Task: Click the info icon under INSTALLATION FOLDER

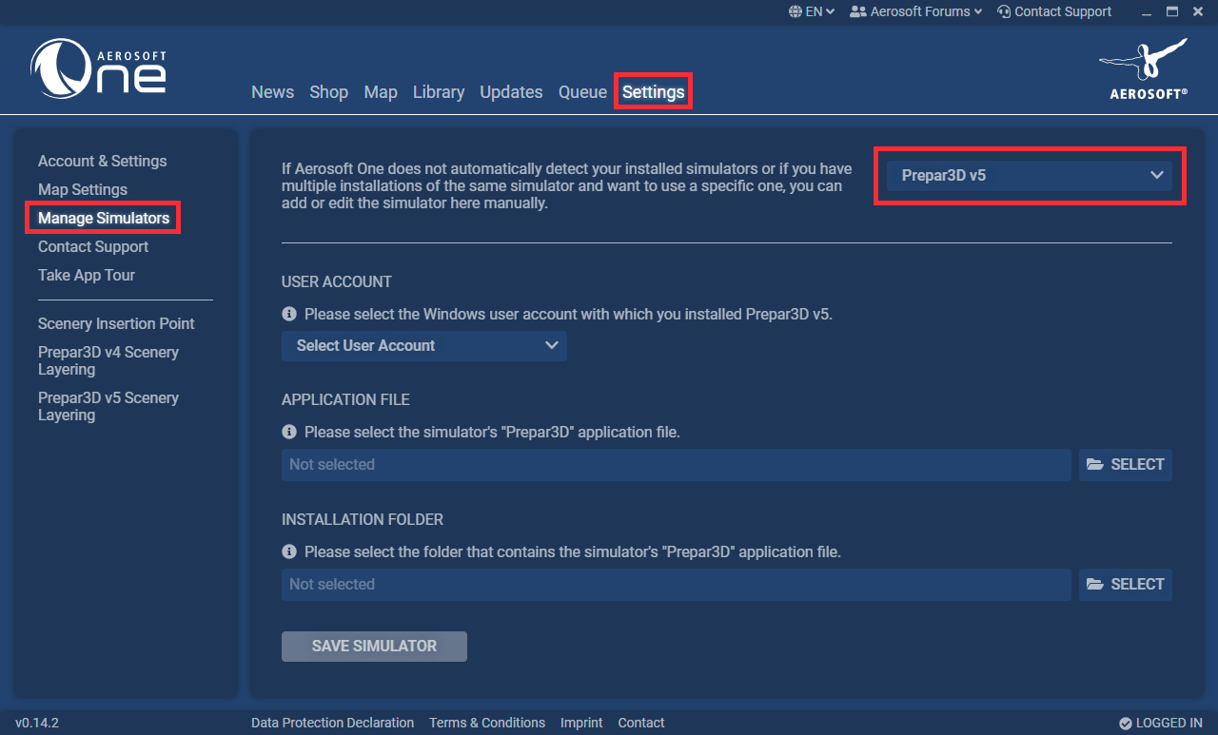Action: [x=289, y=551]
